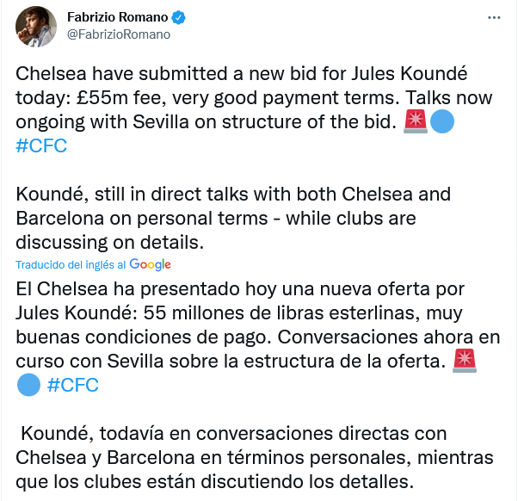Screen dimensions: 518x501
Task: Click 'Koundé, still in direct talks' paragraph
Action: point(233,218)
